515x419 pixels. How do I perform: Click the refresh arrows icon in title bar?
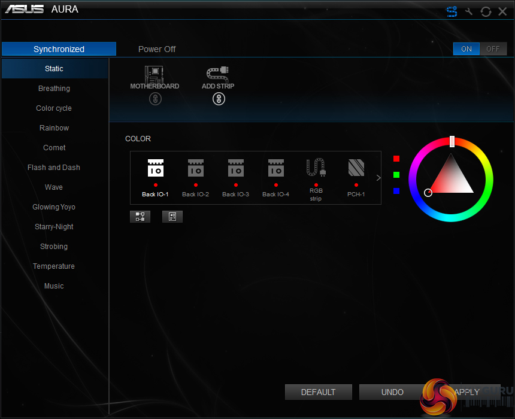pyautogui.click(x=486, y=11)
